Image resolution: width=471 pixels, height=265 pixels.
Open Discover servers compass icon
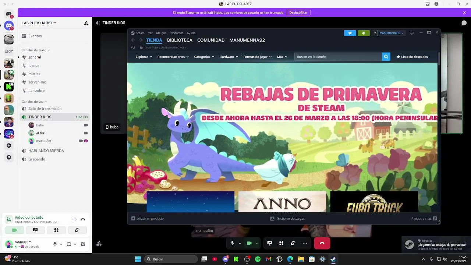pos(9,157)
